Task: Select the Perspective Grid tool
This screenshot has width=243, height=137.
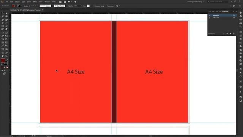Action: [6, 39]
